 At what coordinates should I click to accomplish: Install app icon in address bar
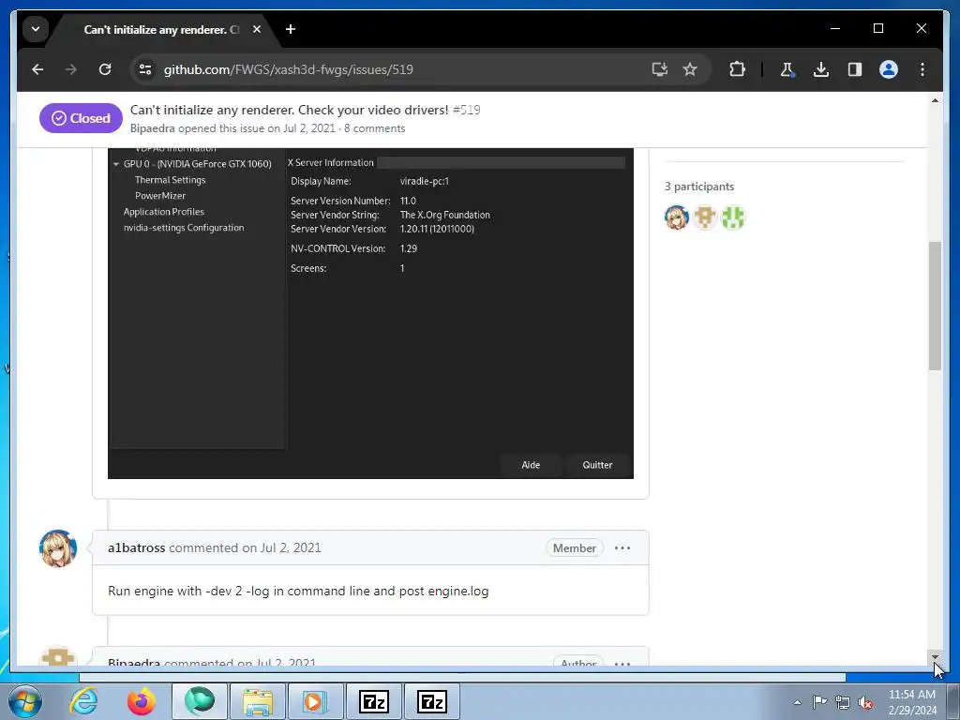(x=659, y=69)
